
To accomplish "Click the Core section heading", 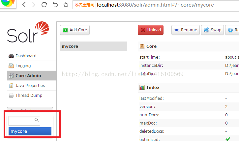I will (x=151, y=46).
